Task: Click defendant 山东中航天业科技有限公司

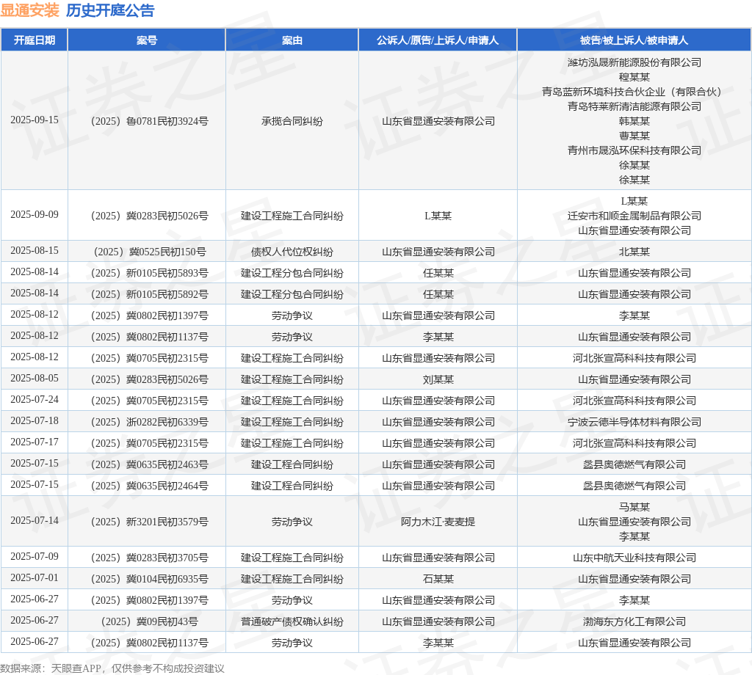Action: [634, 558]
